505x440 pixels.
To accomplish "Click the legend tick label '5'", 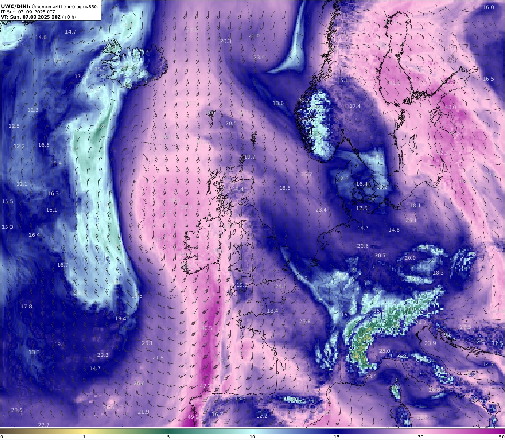I will tap(168, 436).
